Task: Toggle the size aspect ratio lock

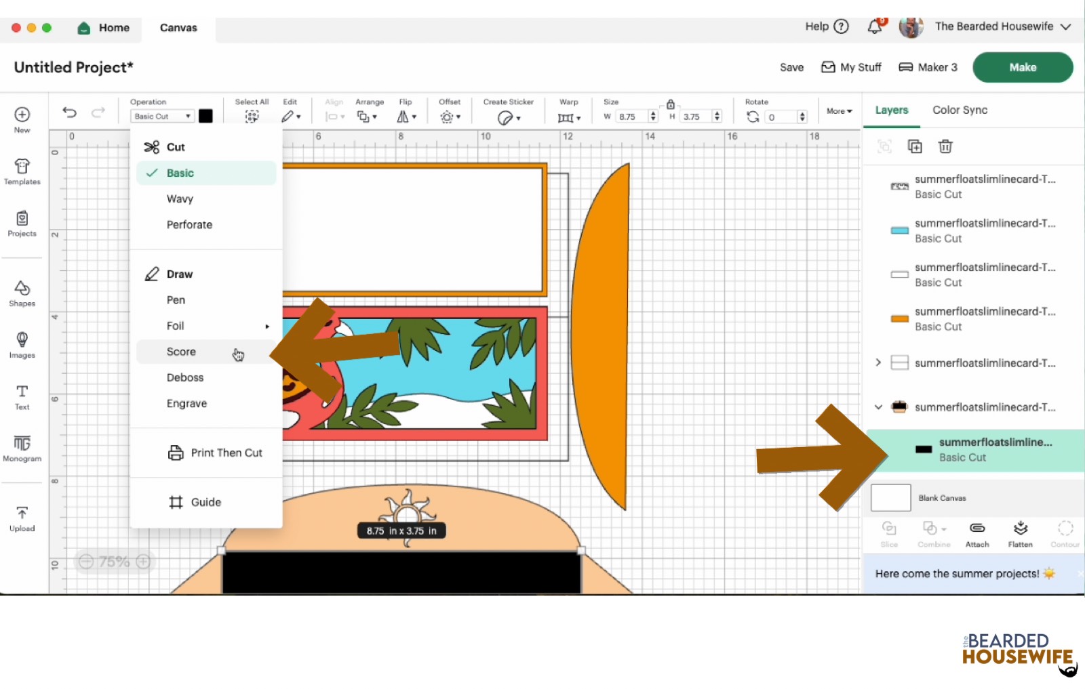Action: click(670, 104)
